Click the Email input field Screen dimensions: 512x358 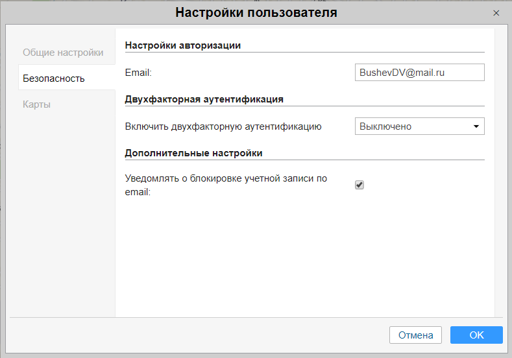419,73
